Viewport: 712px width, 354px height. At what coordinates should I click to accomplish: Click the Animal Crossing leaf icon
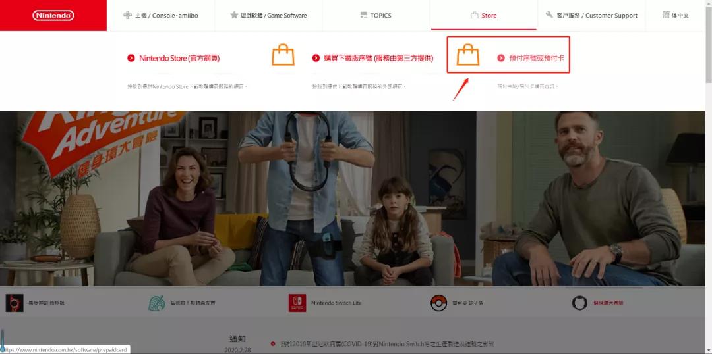[156, 303]
